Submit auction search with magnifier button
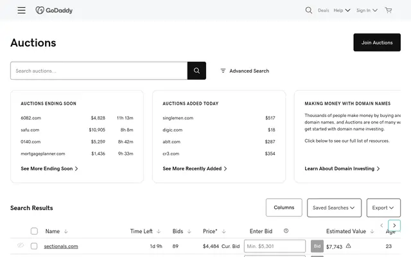Image resolution: width=411 pixels, height=257 pixels. point(197,71)
